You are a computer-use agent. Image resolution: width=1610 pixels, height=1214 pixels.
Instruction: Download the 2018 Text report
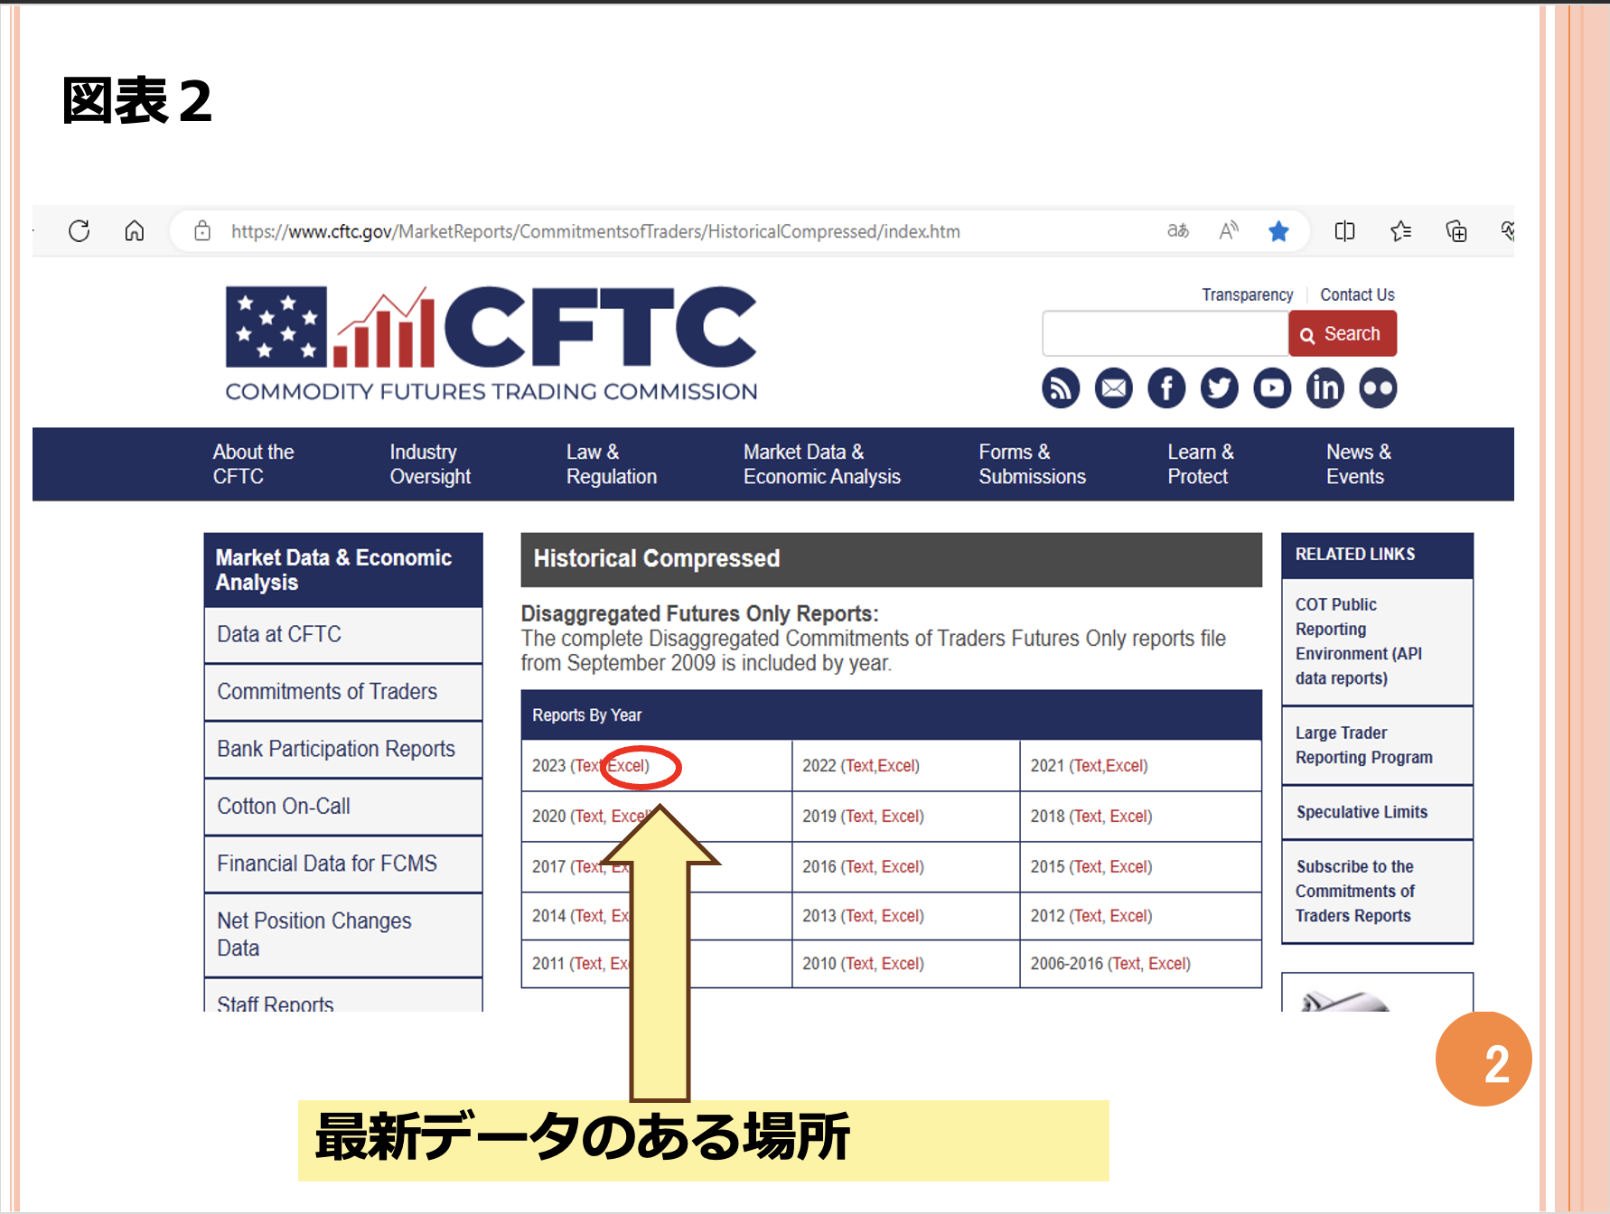pyautogui.click(x=1089, y=817)
